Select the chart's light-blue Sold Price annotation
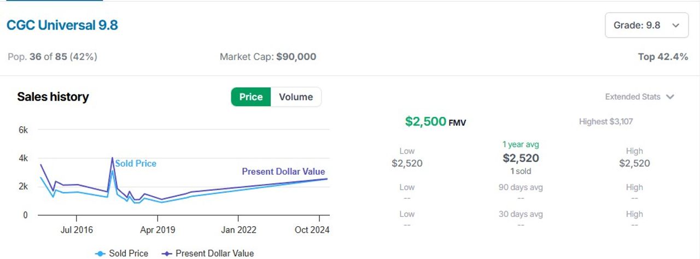 click(136, 163)
